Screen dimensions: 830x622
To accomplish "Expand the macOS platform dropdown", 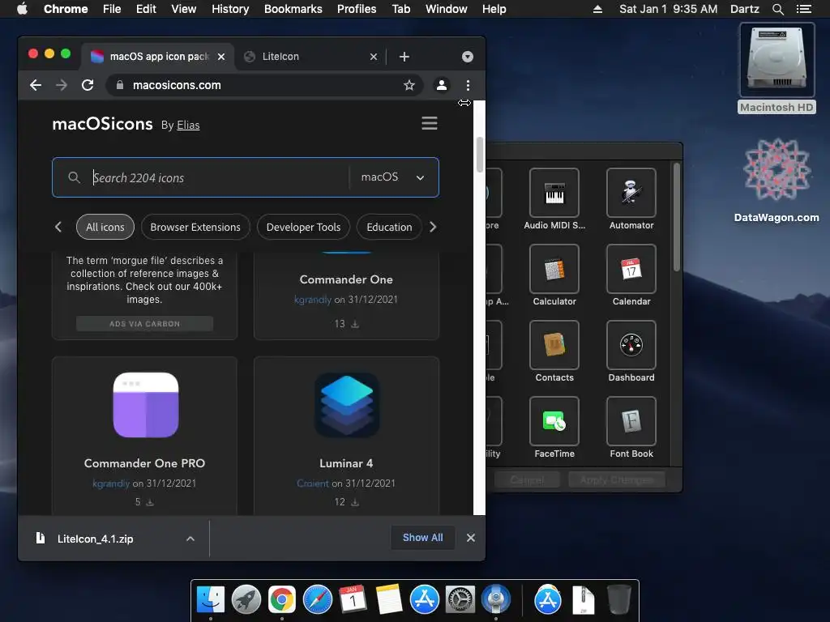I will 393,177.
